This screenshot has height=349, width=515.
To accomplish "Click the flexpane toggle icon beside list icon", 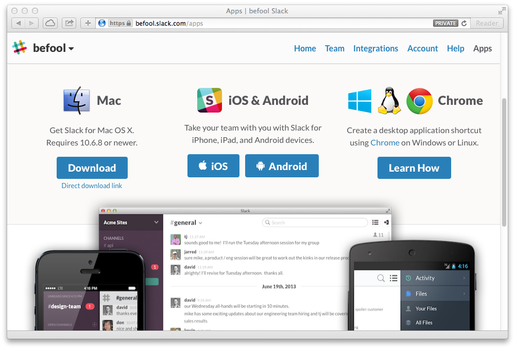I will point(386,223).
